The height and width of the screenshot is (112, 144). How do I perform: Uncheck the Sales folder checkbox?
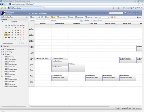click(x=6, y=54)
